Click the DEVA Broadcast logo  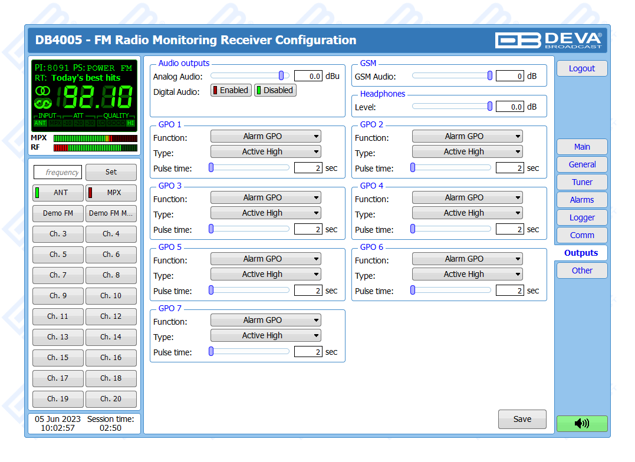click(x=548, y=40)
